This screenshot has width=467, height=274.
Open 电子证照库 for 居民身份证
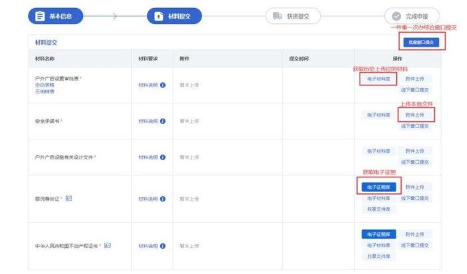point(378,187)
